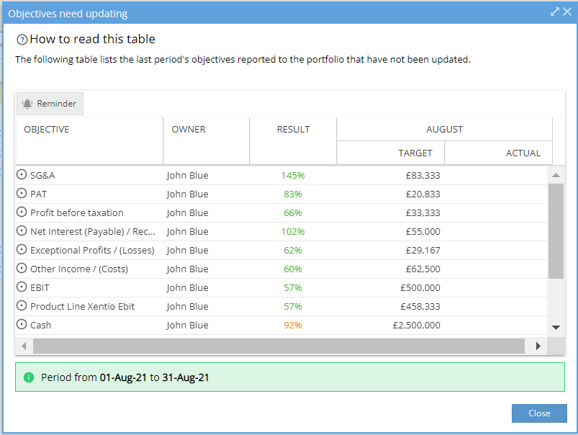Click the vertical scrollbar up arrow
578x435 pixels.
(x=556, y=175)
